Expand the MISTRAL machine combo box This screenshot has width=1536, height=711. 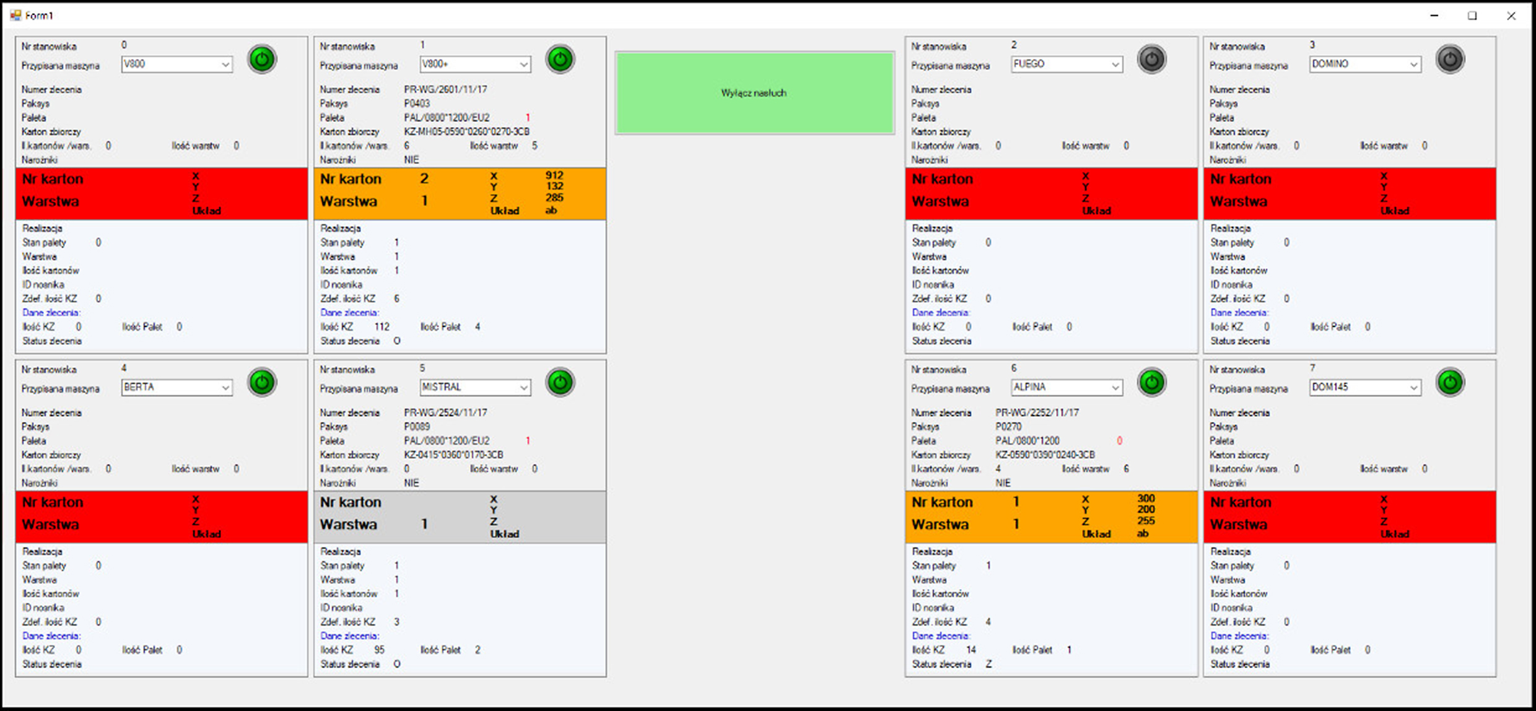coord(523,388)
